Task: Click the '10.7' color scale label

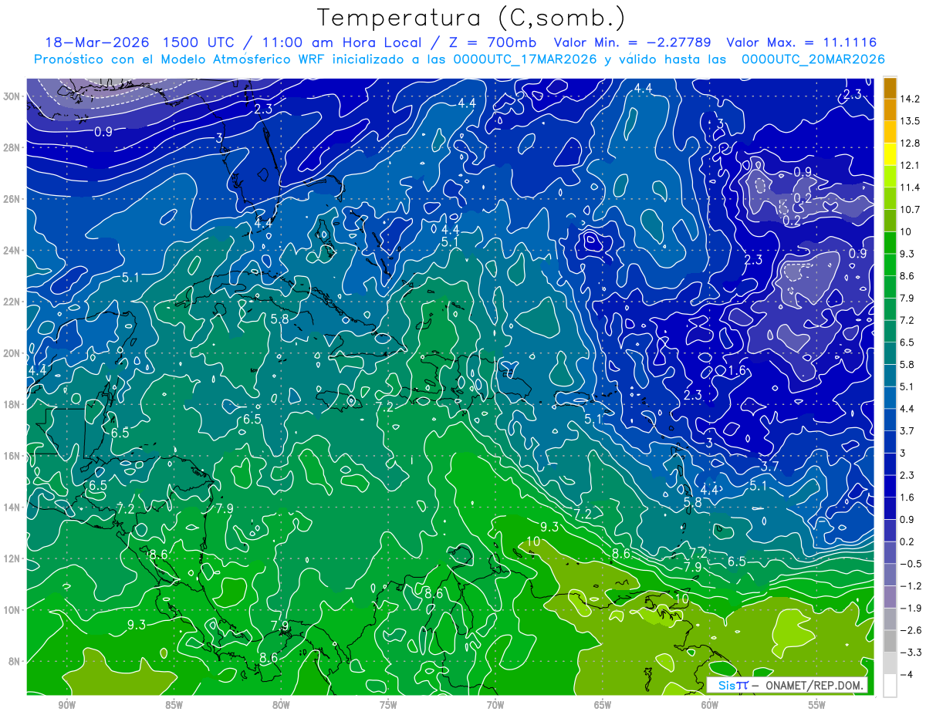Action: click(x=911, y=210)
